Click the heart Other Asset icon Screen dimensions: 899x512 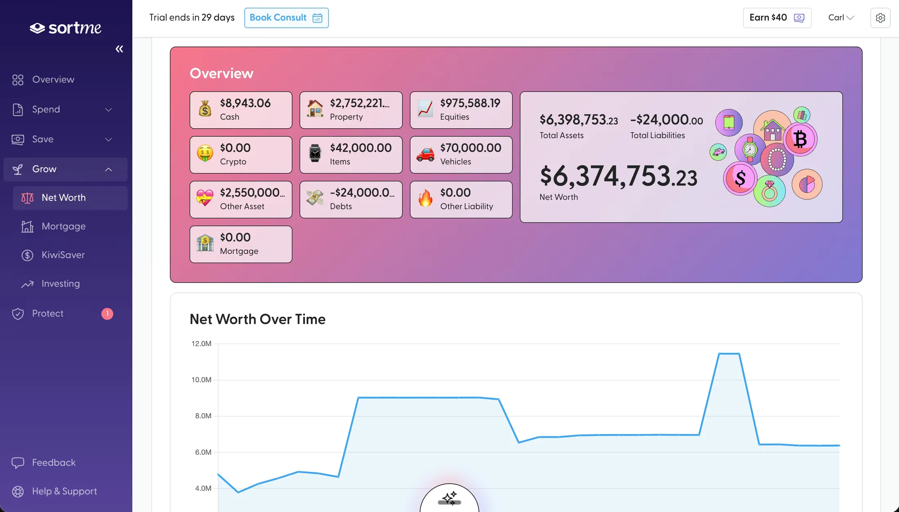point(205,198)
